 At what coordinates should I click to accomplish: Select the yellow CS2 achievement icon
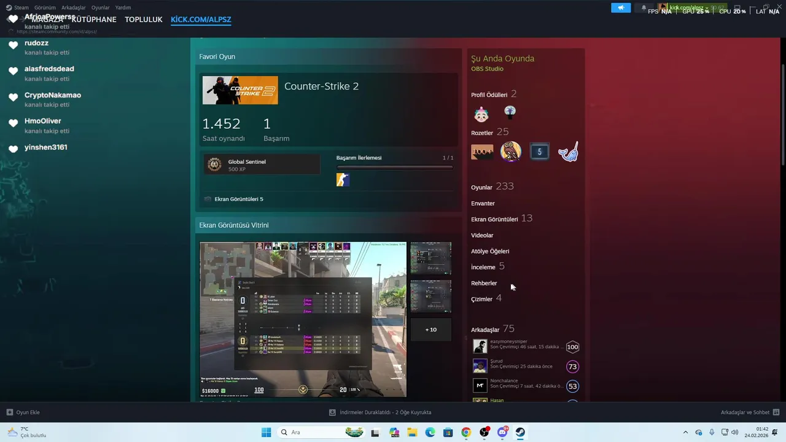(343, 179)
